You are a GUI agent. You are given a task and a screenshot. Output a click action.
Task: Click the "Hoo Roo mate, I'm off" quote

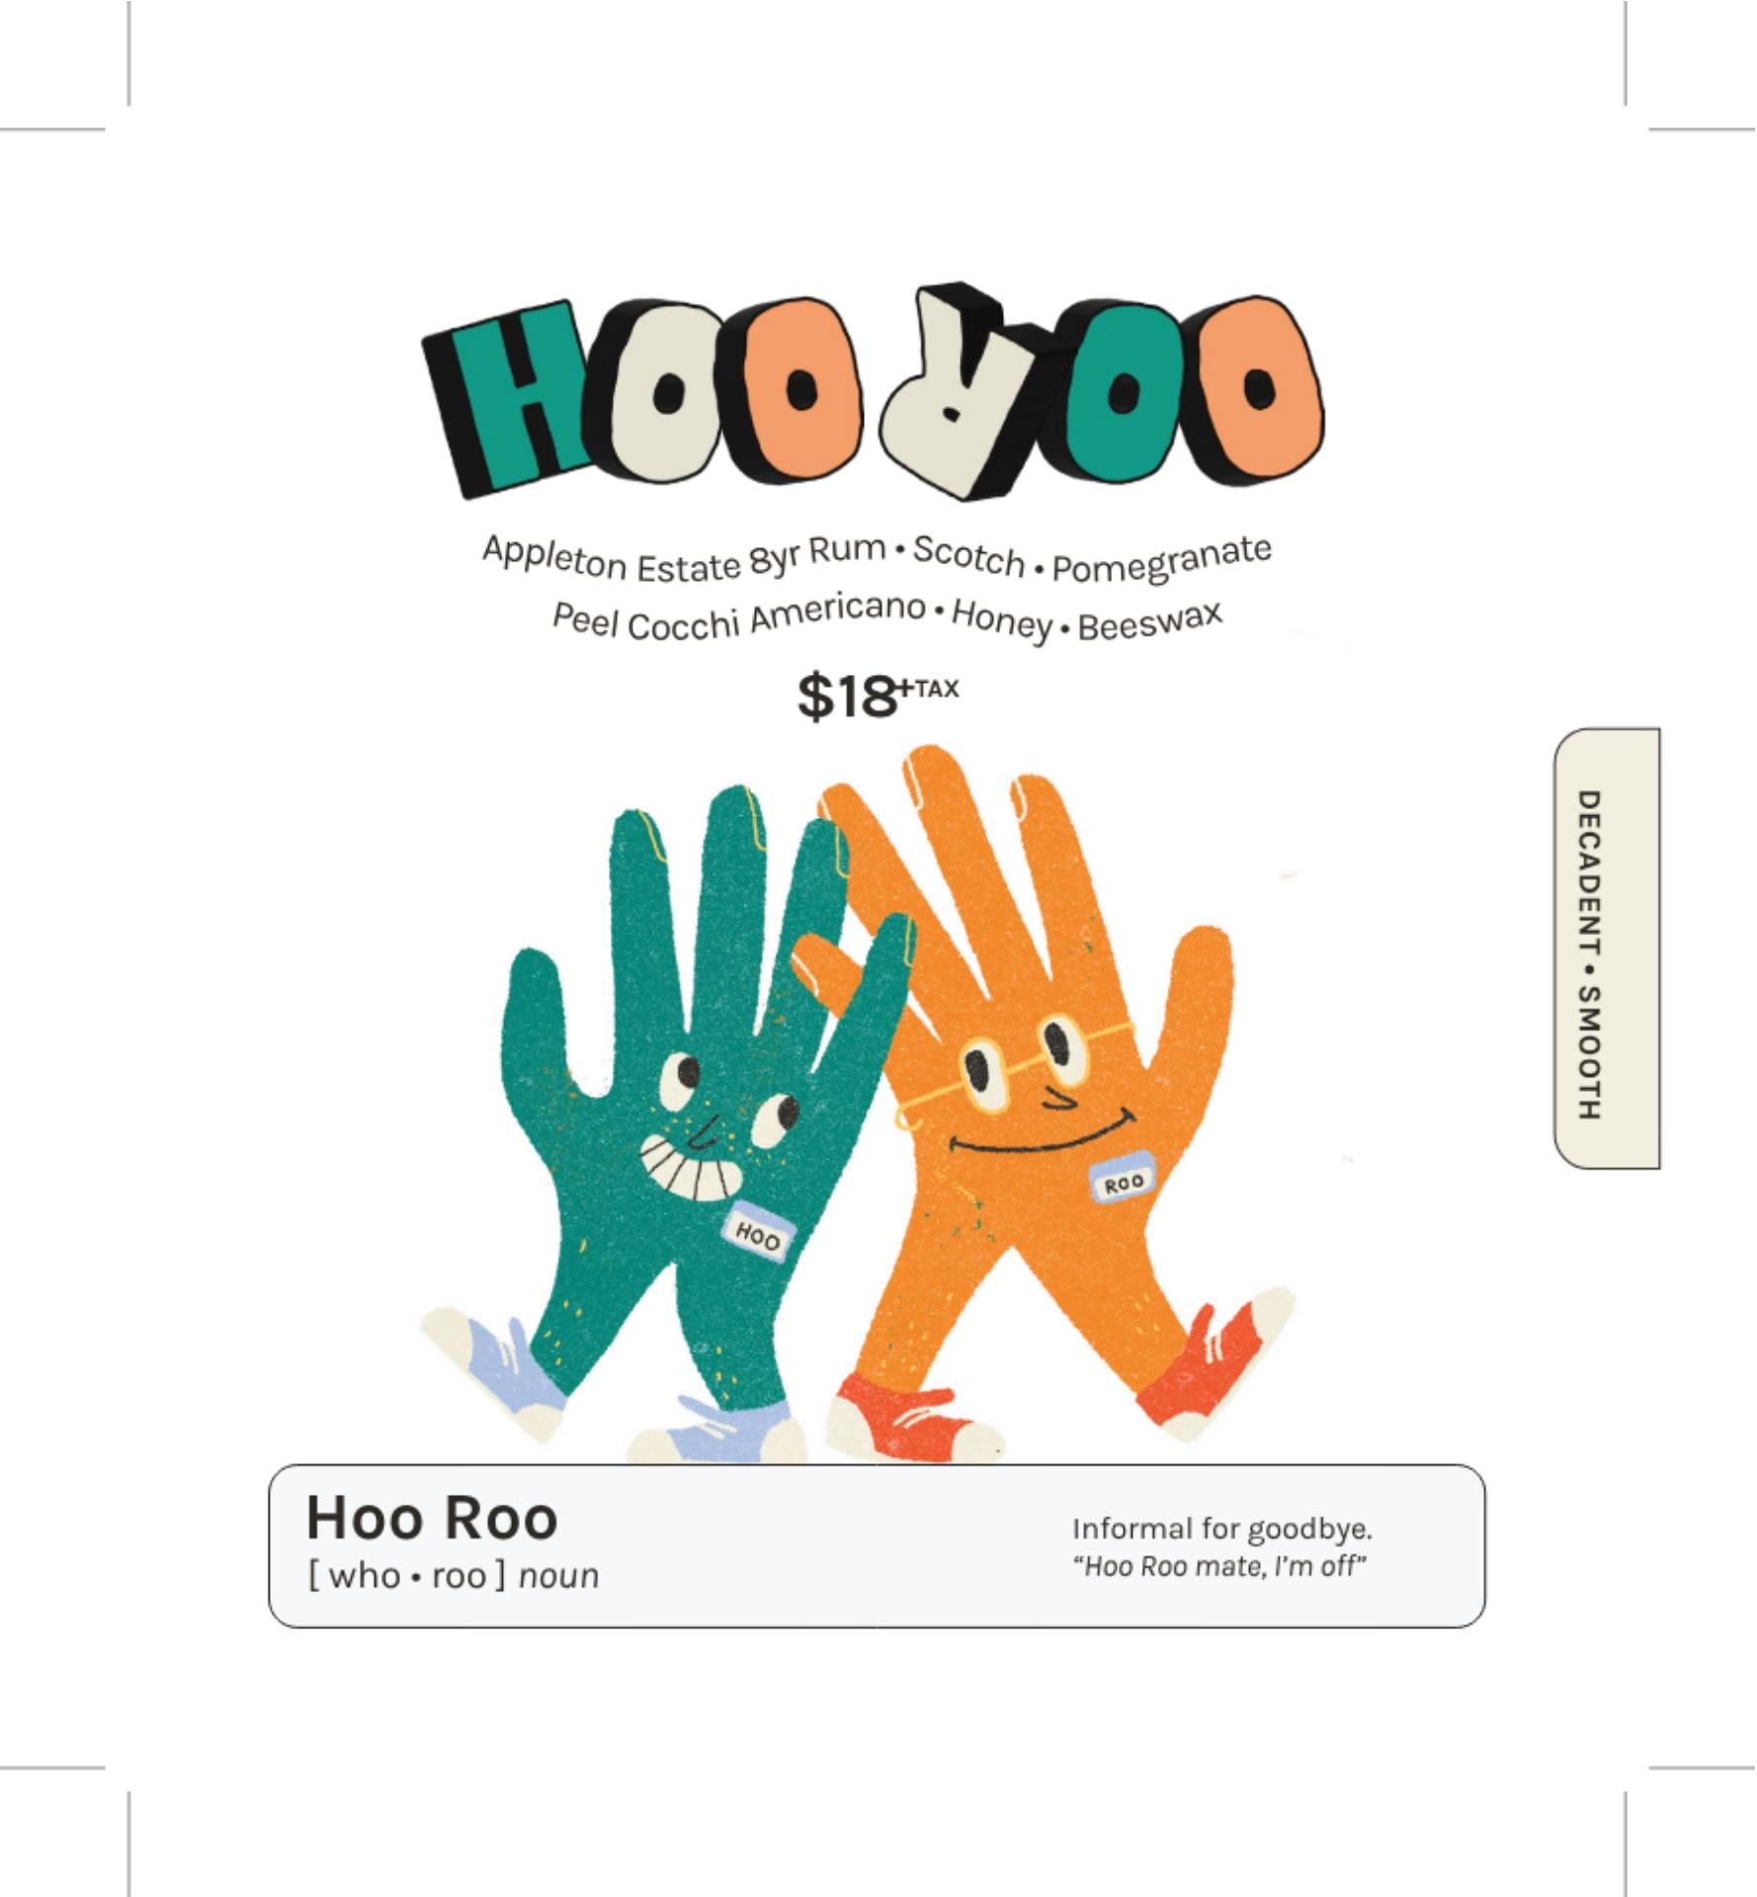pos(1220,1566)
